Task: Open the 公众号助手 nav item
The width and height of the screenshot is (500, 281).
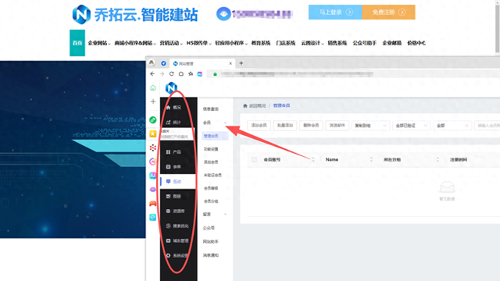Action: 365,43
